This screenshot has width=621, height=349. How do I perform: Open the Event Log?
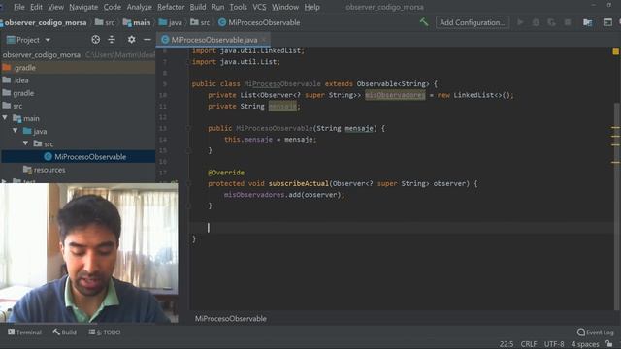[x=595, y=332]
